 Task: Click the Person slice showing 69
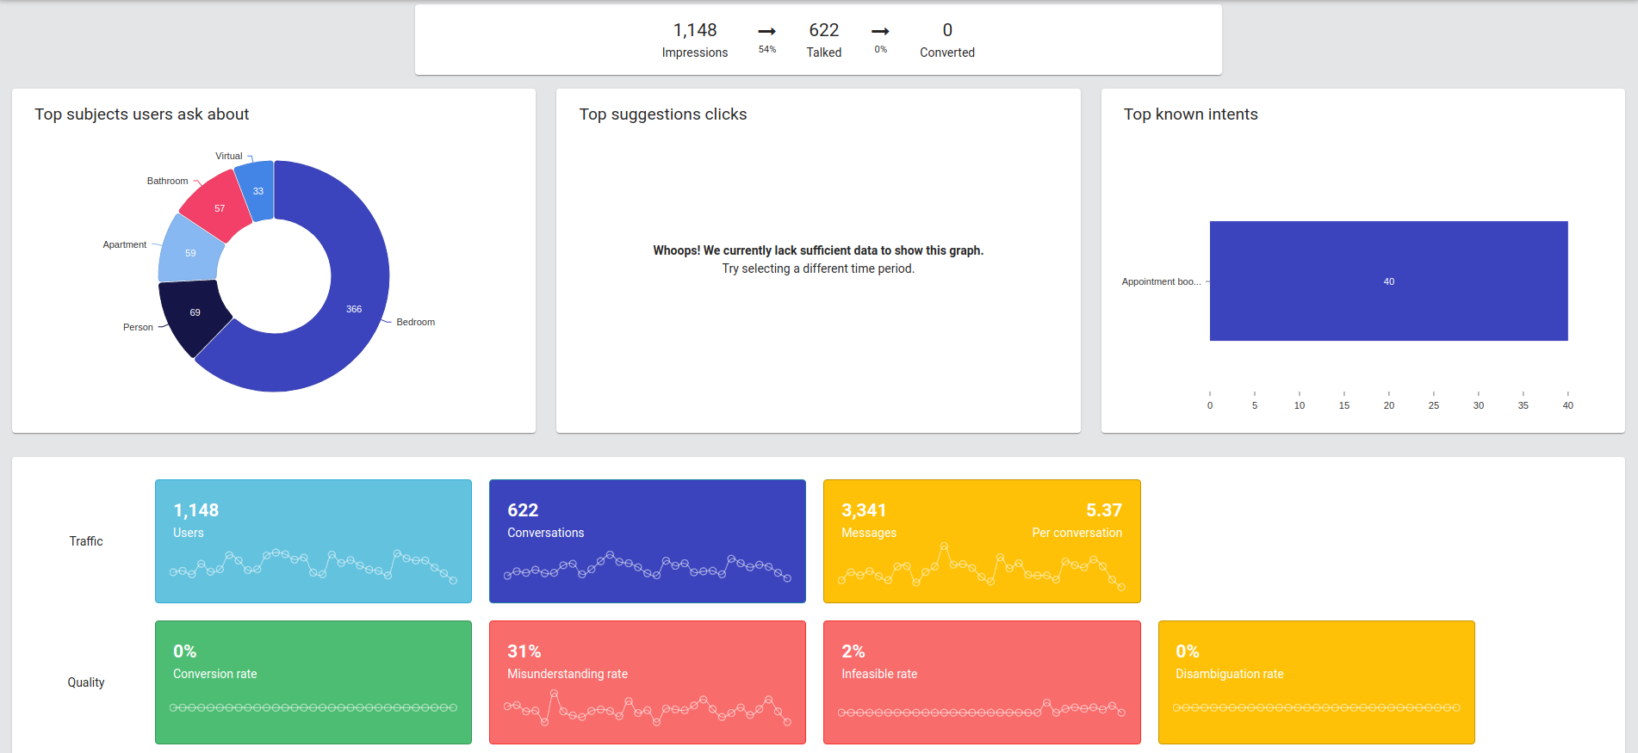pyautogui.click(x=194, y=313)
